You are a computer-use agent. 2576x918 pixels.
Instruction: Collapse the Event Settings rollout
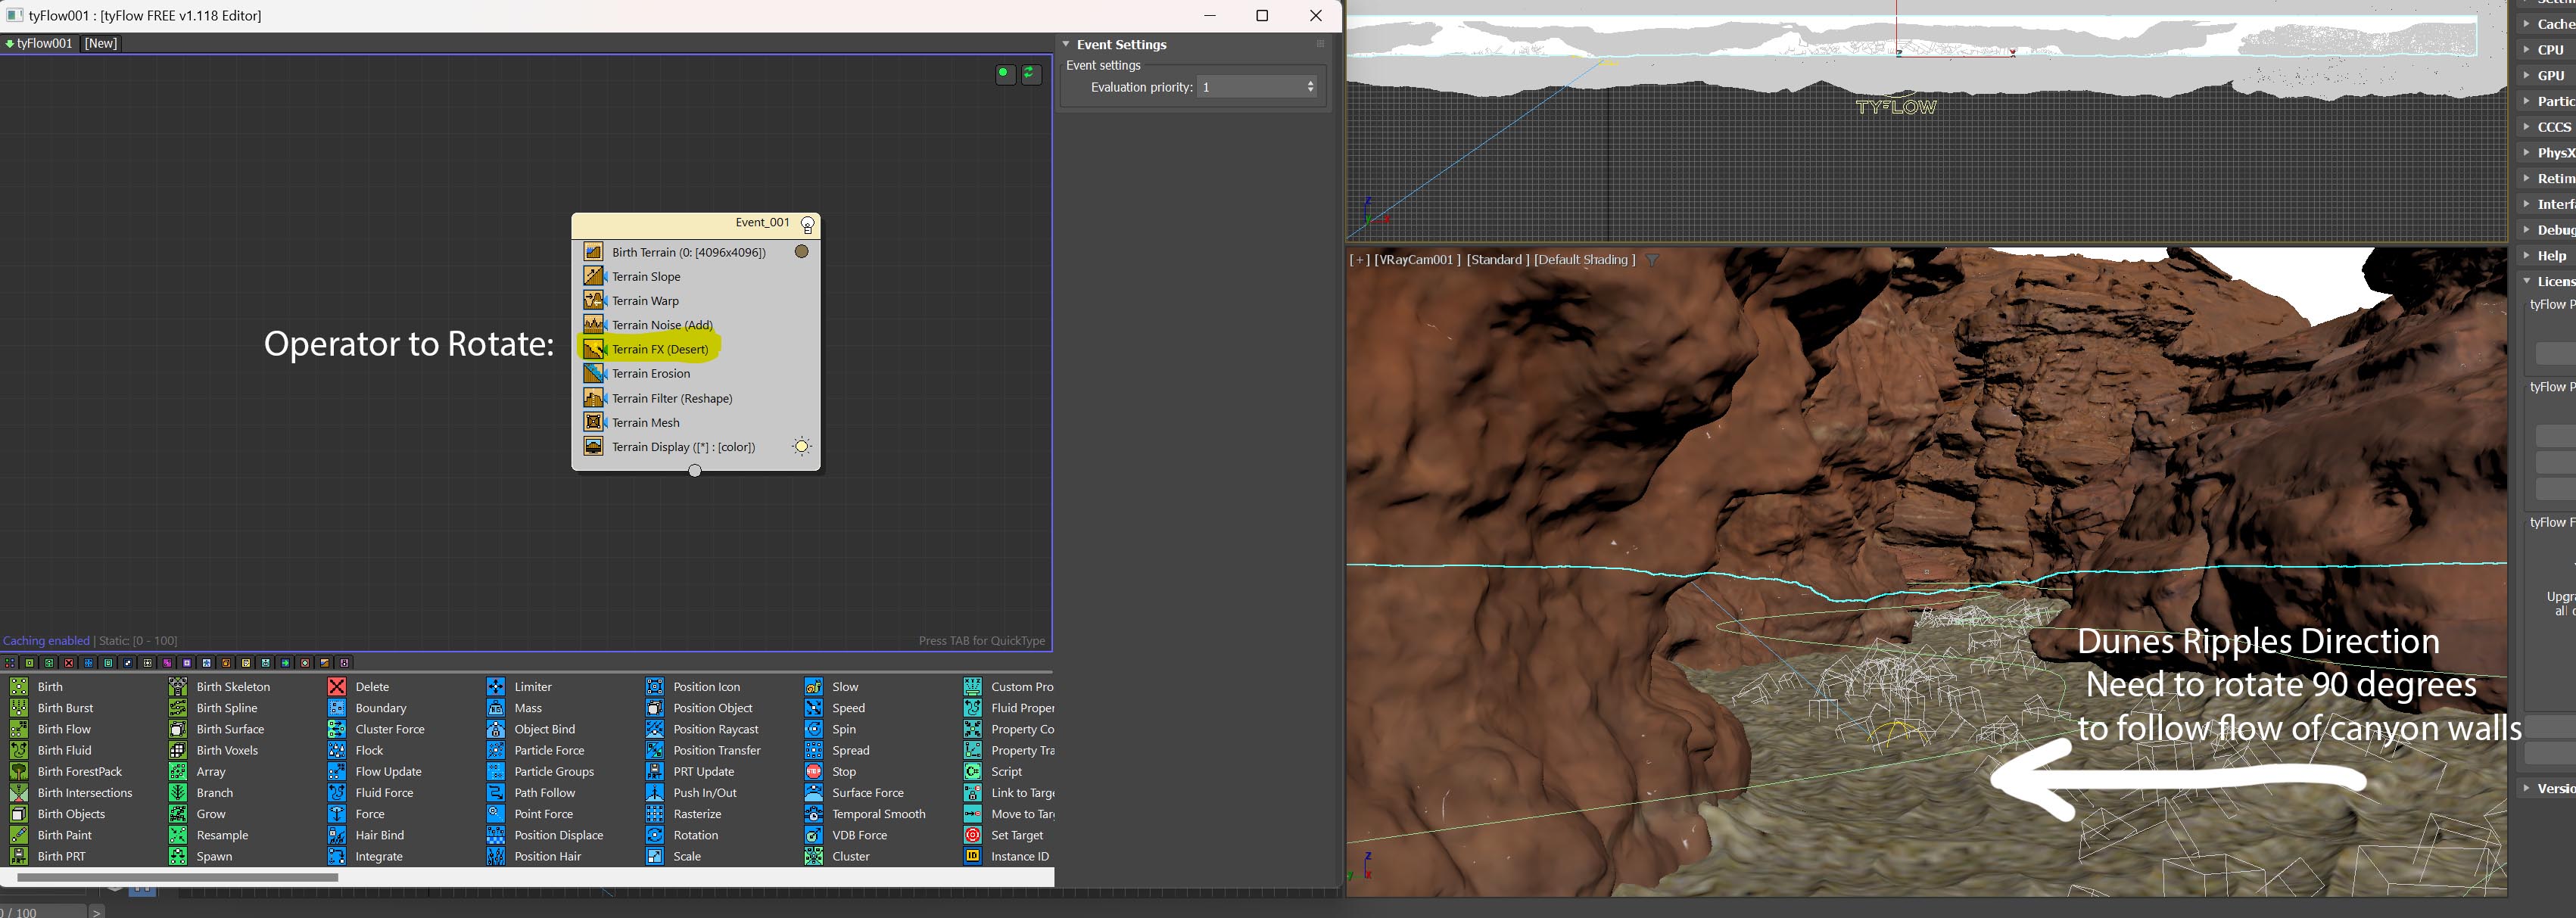tap(1066, 44)
